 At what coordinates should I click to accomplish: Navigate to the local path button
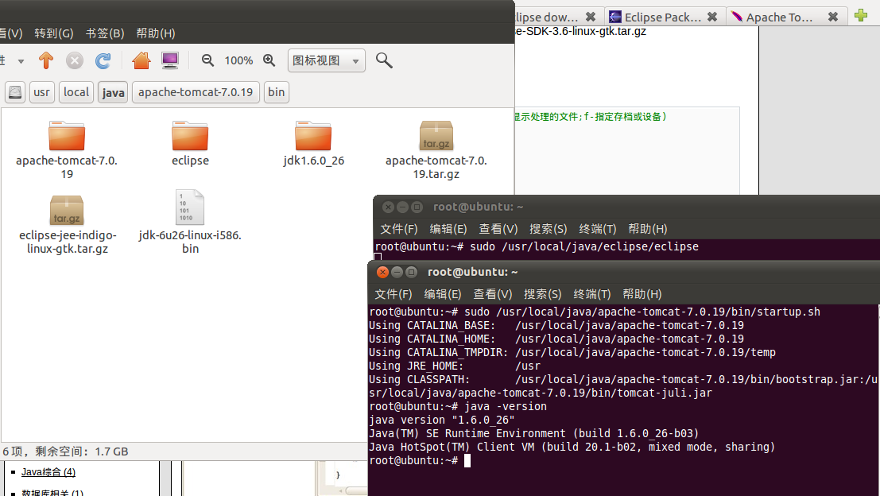click(76, 92)
